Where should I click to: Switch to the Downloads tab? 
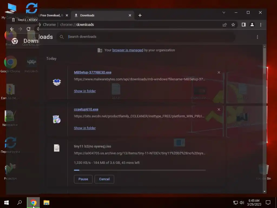click(x=103, y=15)
